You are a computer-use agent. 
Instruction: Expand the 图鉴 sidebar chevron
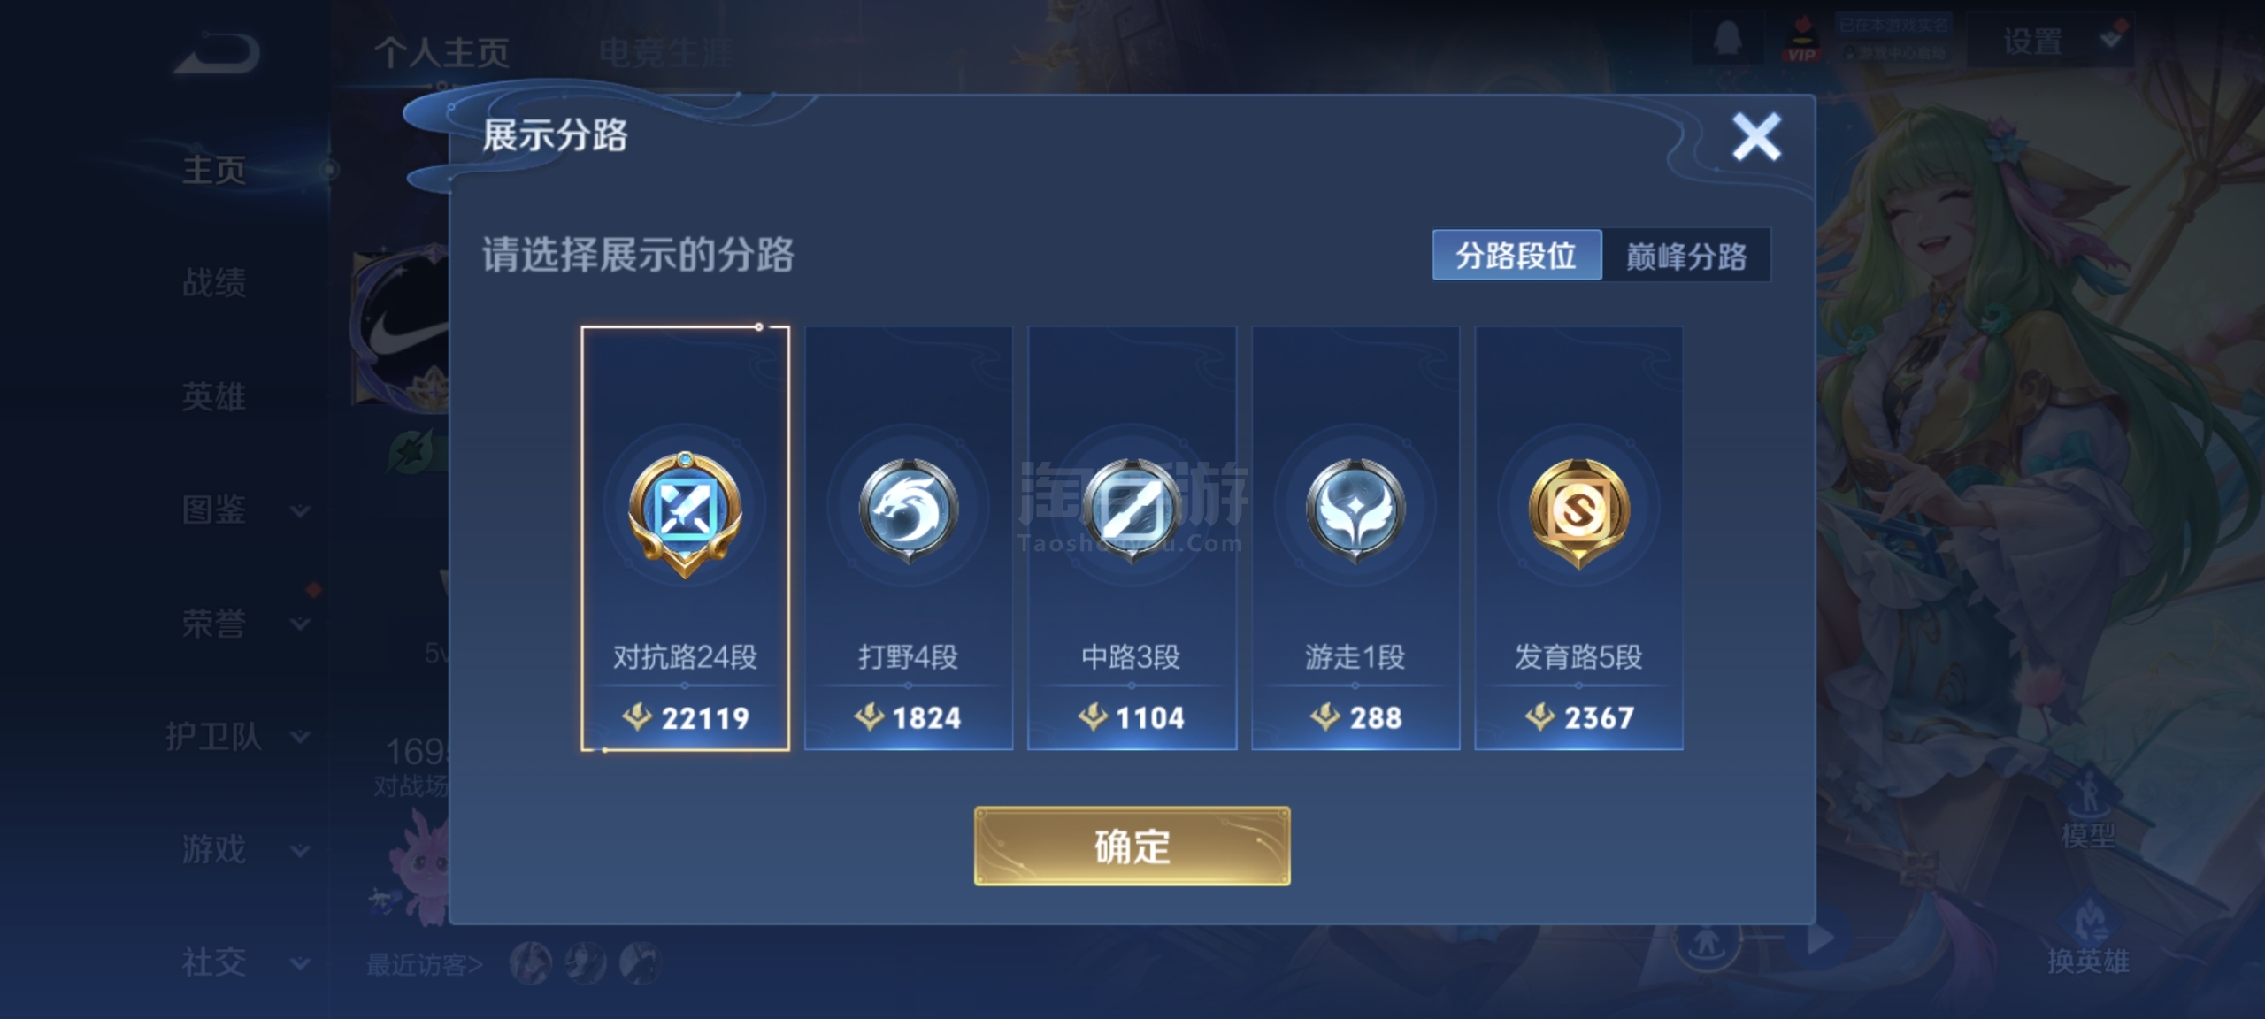tap(300, 510)
